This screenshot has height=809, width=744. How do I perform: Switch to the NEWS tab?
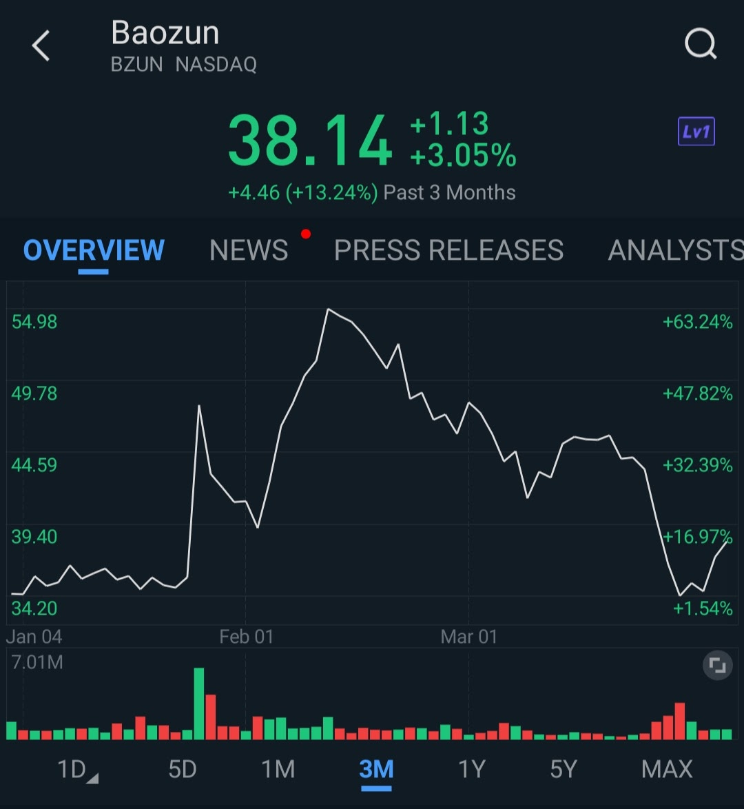249,250
